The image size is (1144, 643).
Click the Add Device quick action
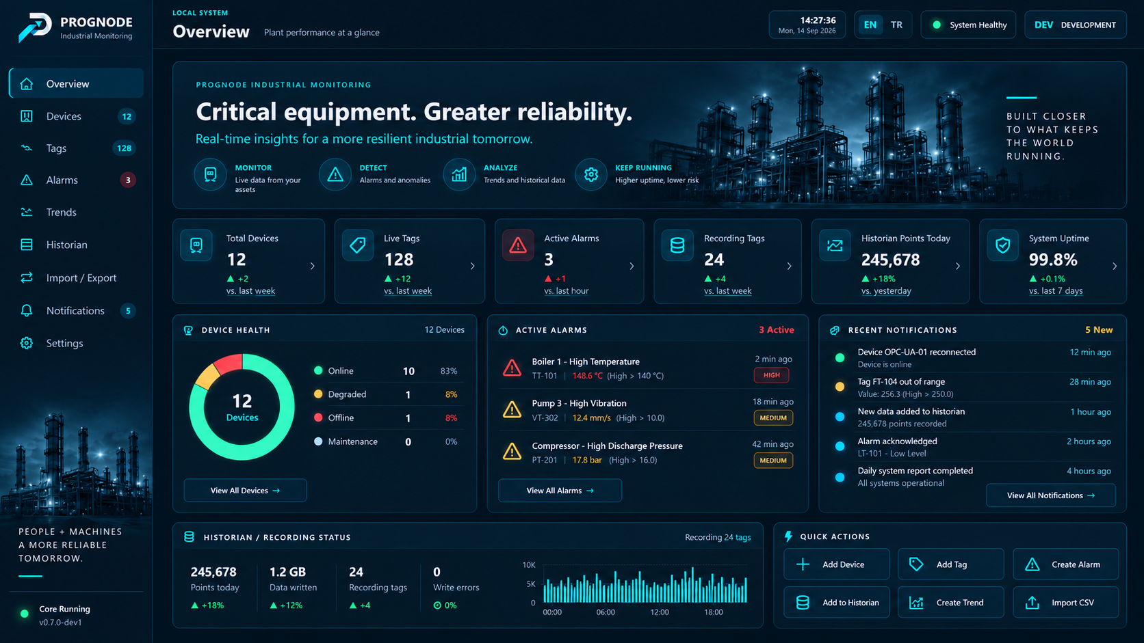836,564
